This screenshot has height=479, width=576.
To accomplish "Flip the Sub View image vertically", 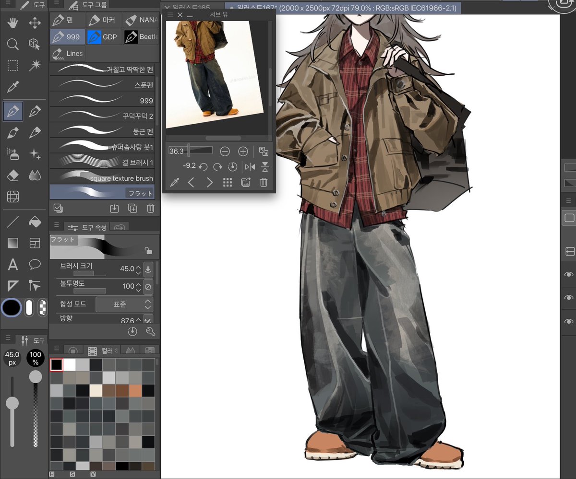I will tap(265, 166).
